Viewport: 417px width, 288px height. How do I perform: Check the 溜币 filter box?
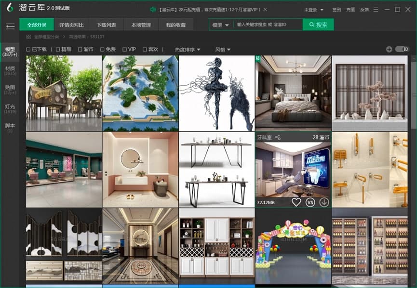pos(80,50)
